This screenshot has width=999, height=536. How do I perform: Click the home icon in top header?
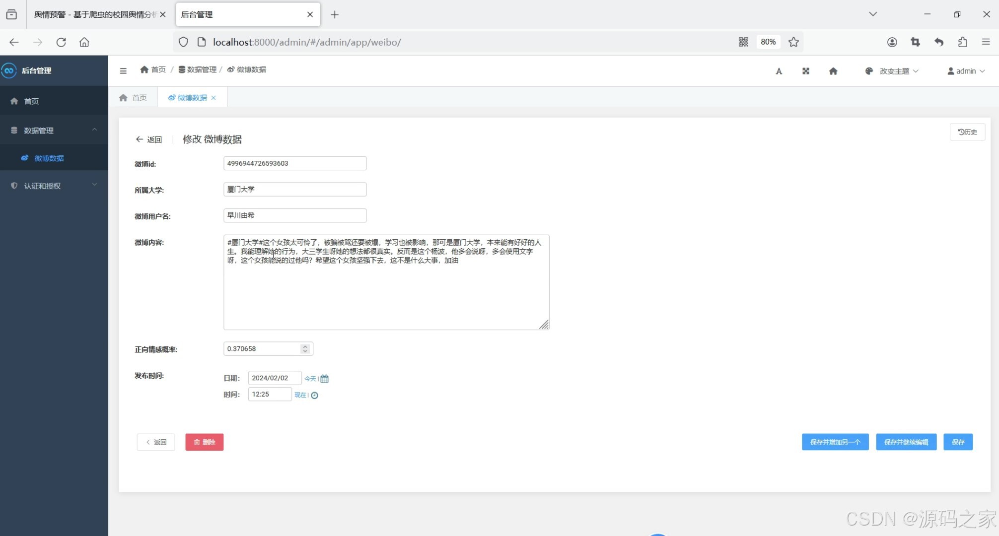[833, 71]
